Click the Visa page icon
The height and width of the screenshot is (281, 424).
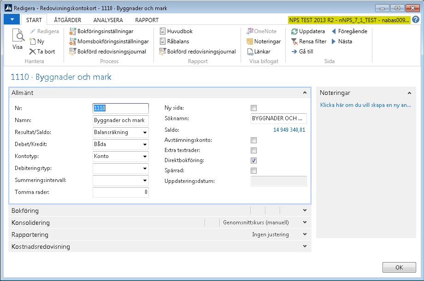(x=18, y=35)
